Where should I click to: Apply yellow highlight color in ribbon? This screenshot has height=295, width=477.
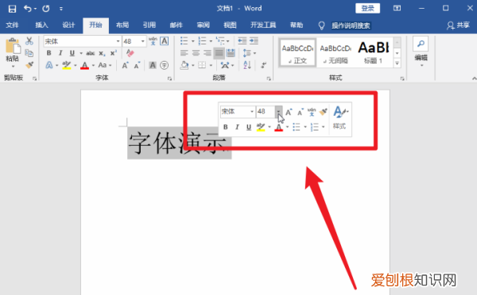pos(67,65)
